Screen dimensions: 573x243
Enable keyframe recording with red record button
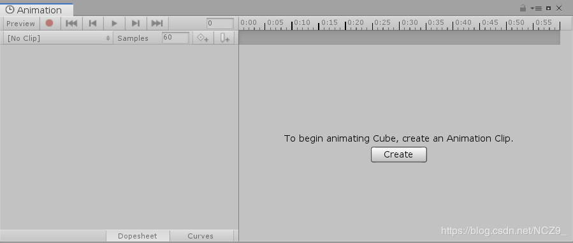click(49, 24)
